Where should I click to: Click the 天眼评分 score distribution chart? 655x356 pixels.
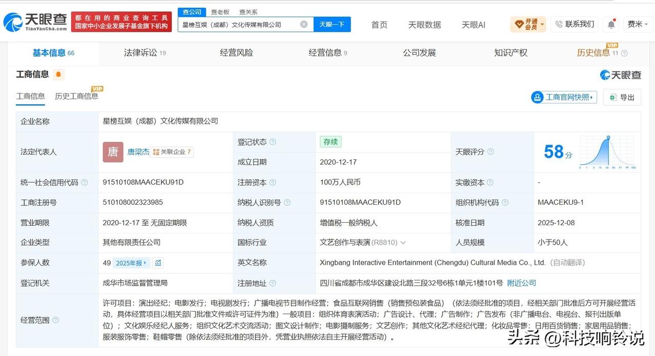(x=607, y=152)
